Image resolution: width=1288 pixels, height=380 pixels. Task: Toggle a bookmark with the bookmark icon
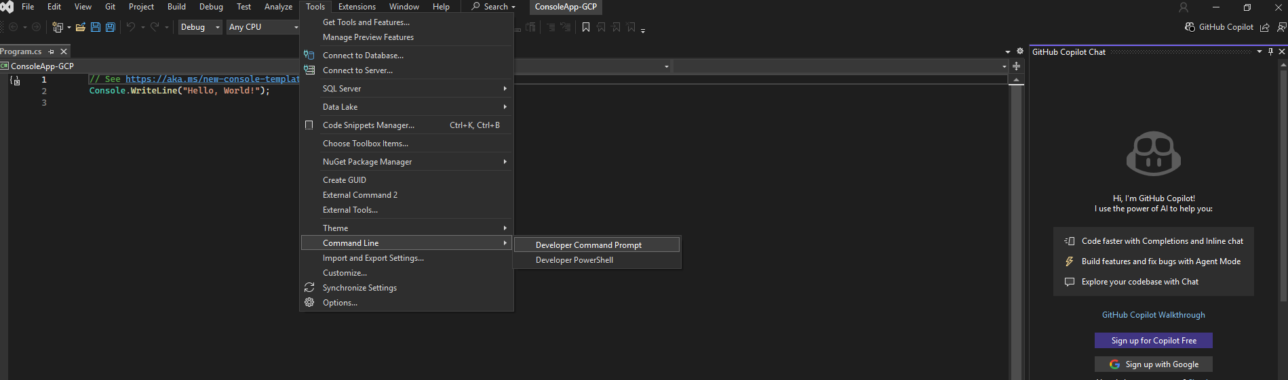tap(586, 27)
